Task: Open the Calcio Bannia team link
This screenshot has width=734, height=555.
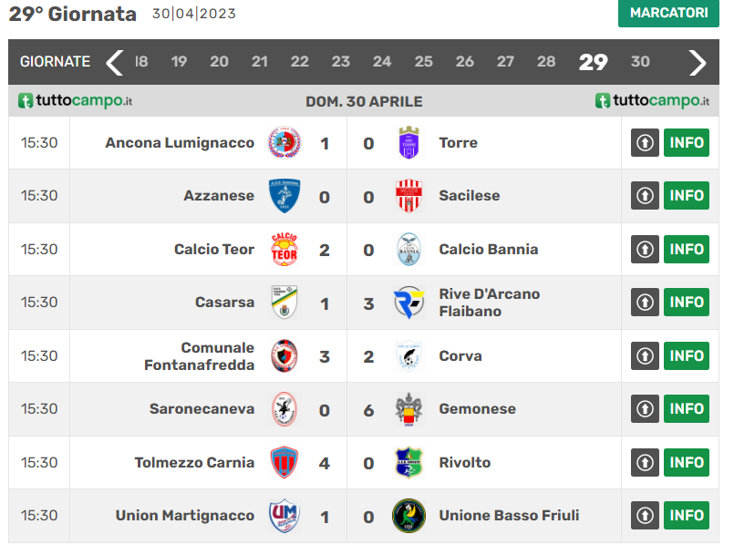Action: (x=488, y=249)
